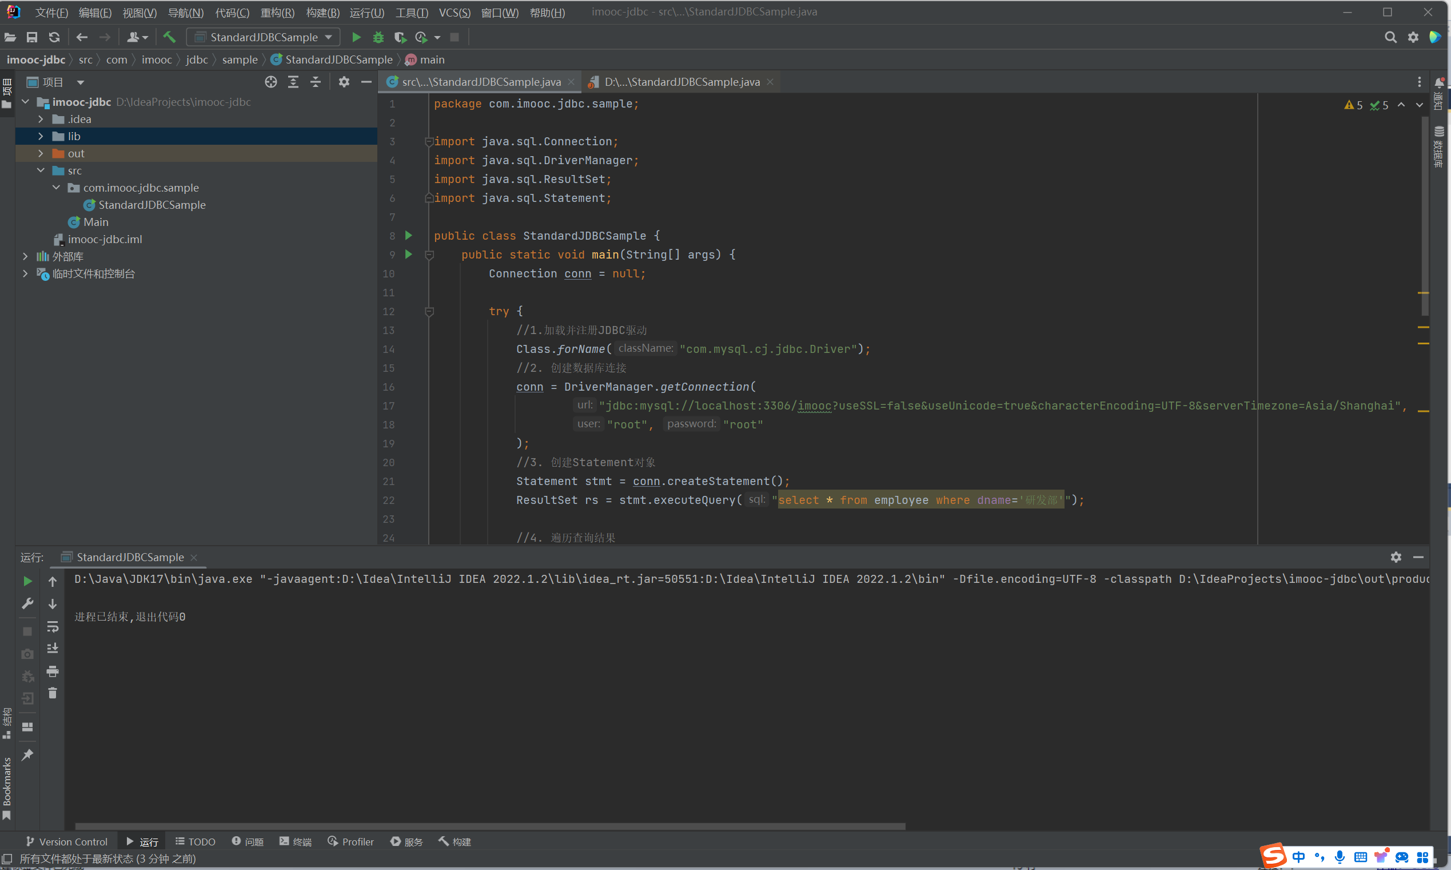Rerun program in Run panel
This screenshot has height=870, width=1451.
point(27,581)
